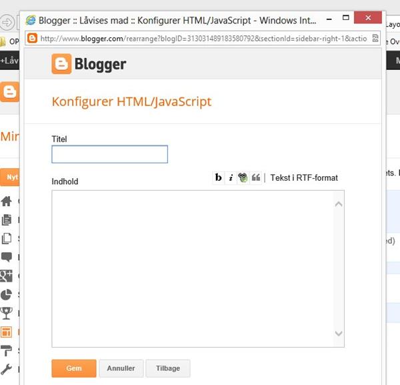
Task: Click the content scrollbar down arrow
Action: pyautogui.click(x=339, y=334)
